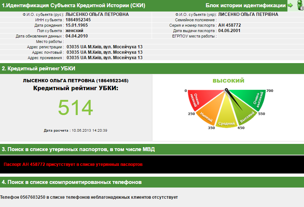Viewport: 304px width, 207px height.
Task: Click the orange 'Низкий' gauge segment
Action: click(208, 116)
